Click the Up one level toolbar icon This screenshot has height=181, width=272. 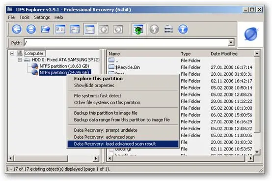(31, 29)
